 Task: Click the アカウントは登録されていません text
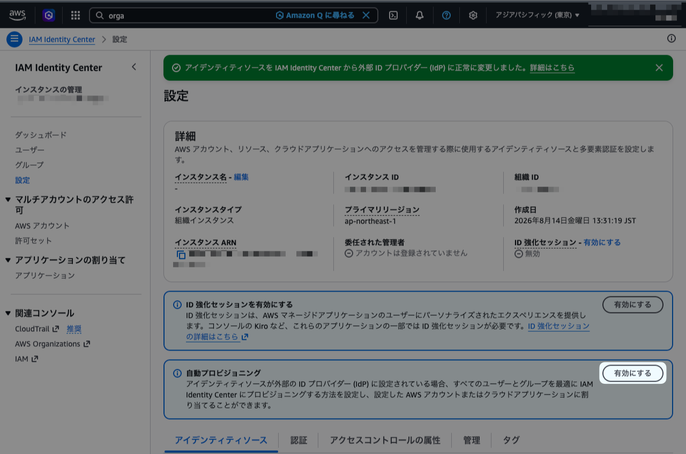click(411, 253)
